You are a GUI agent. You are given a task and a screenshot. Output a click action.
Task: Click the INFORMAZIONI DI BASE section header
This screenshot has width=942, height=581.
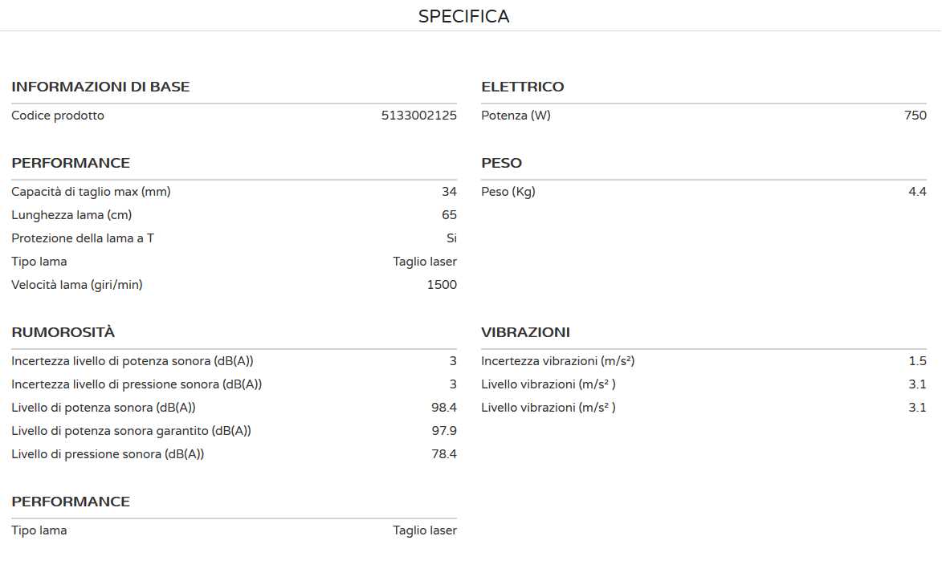coord(100,87)
